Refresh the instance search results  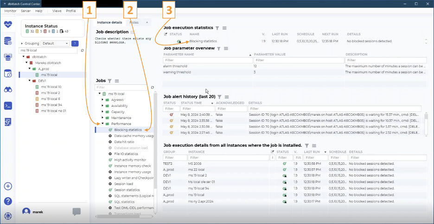click(82, 50)
